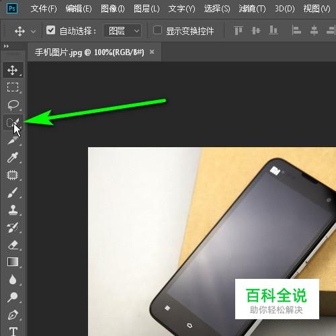Image resolution: width=336 pixels, height=336 pixels.
Task: Align top edges of layers
Action: (x=238, y=30)
